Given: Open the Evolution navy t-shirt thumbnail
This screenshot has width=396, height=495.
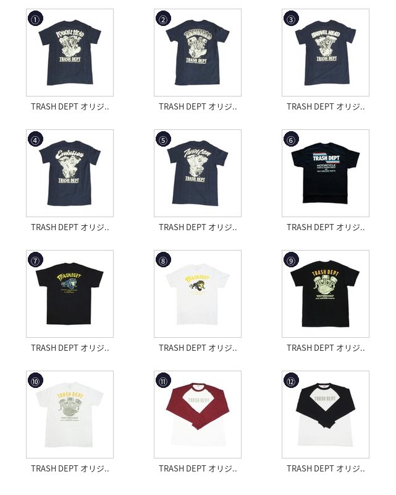Looking at the screenshot, I should 70,173.
